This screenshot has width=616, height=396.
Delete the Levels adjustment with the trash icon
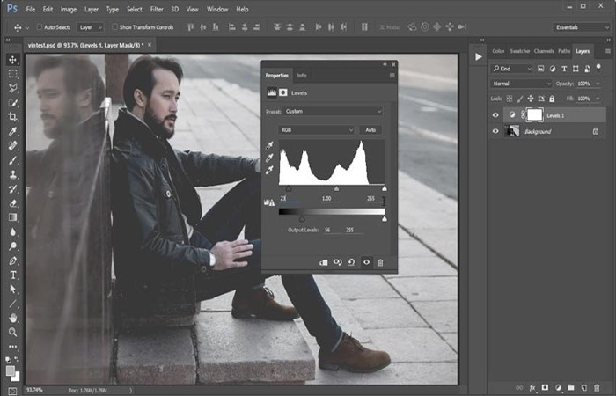pos(380,262)
